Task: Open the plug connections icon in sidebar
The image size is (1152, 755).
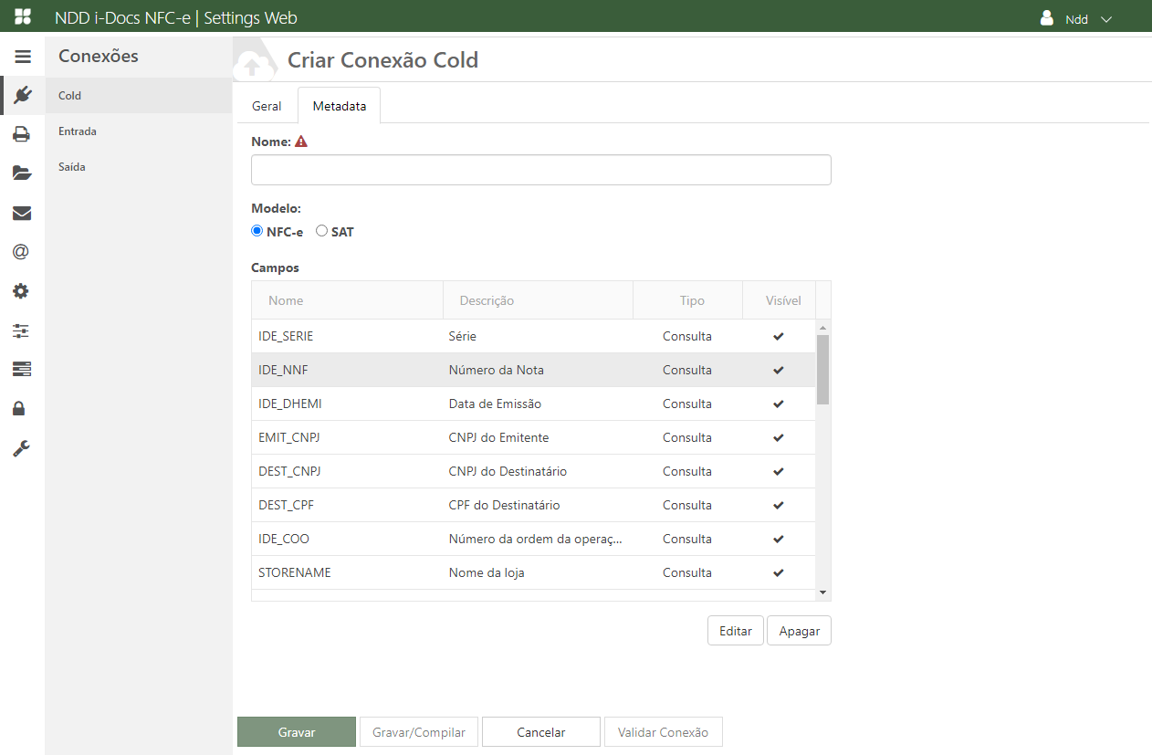Action: click(x=22, y=95)
